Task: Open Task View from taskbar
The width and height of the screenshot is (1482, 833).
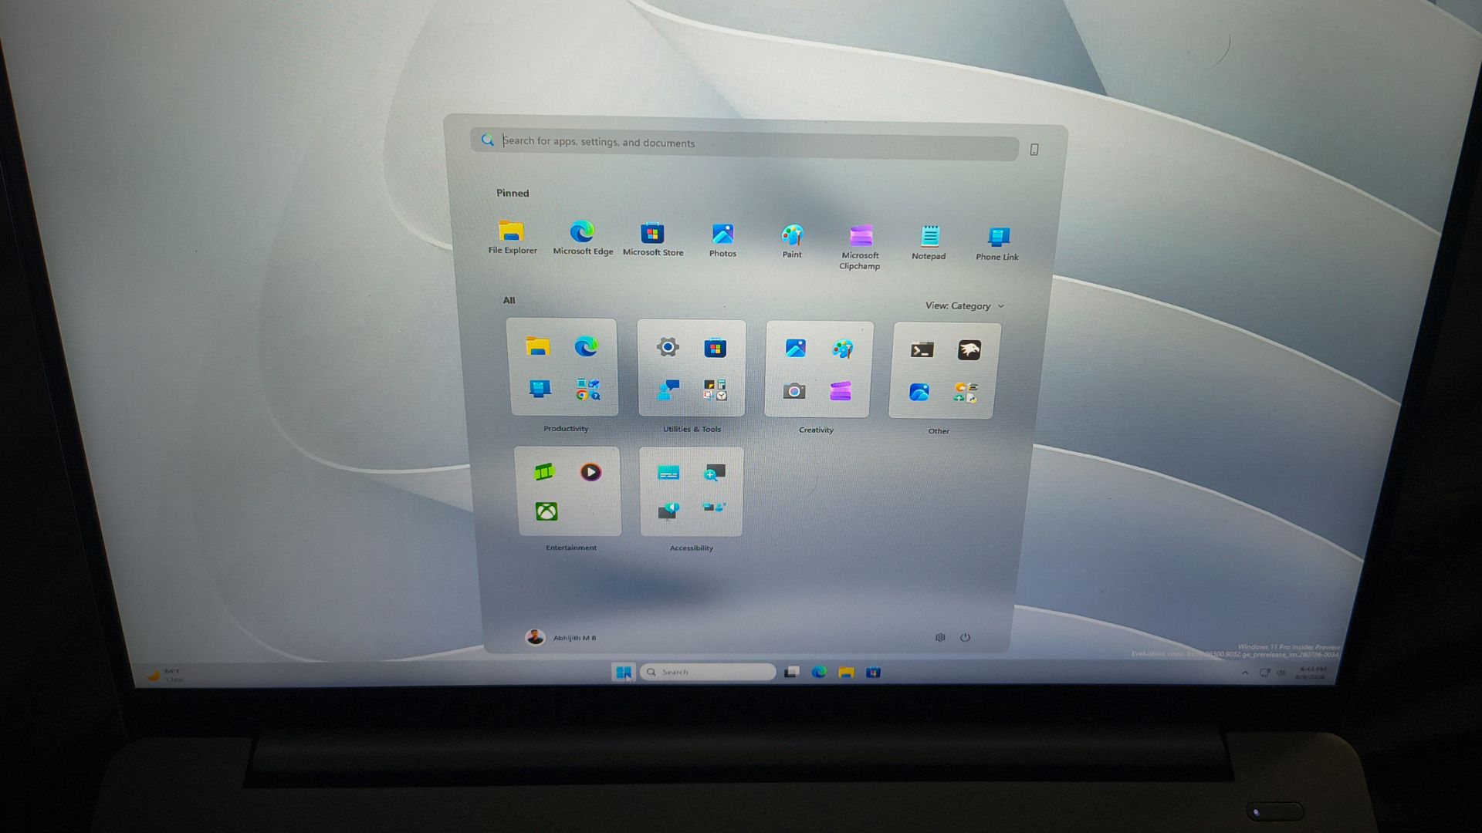Action: point(792,673)
